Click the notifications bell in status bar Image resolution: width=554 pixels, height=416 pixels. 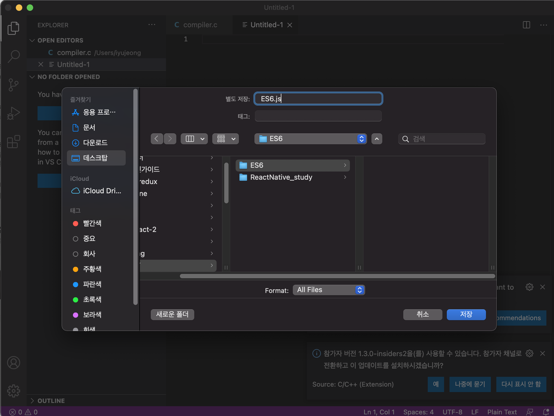click(x=546, y=412)
